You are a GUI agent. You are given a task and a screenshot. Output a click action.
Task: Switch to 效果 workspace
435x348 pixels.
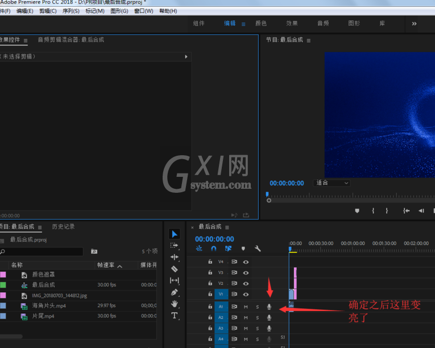point(292,23)
